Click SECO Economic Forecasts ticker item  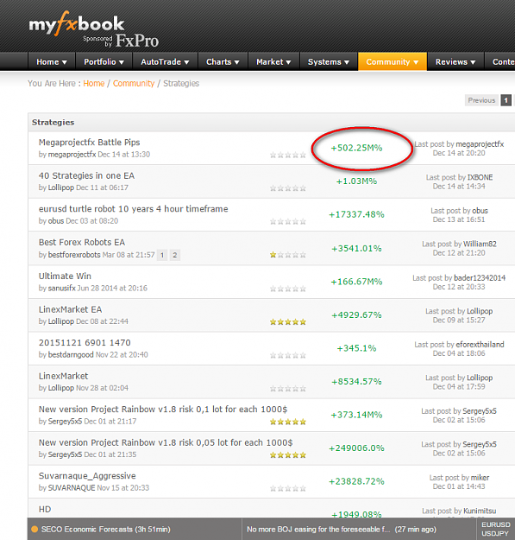pos(105,530)
